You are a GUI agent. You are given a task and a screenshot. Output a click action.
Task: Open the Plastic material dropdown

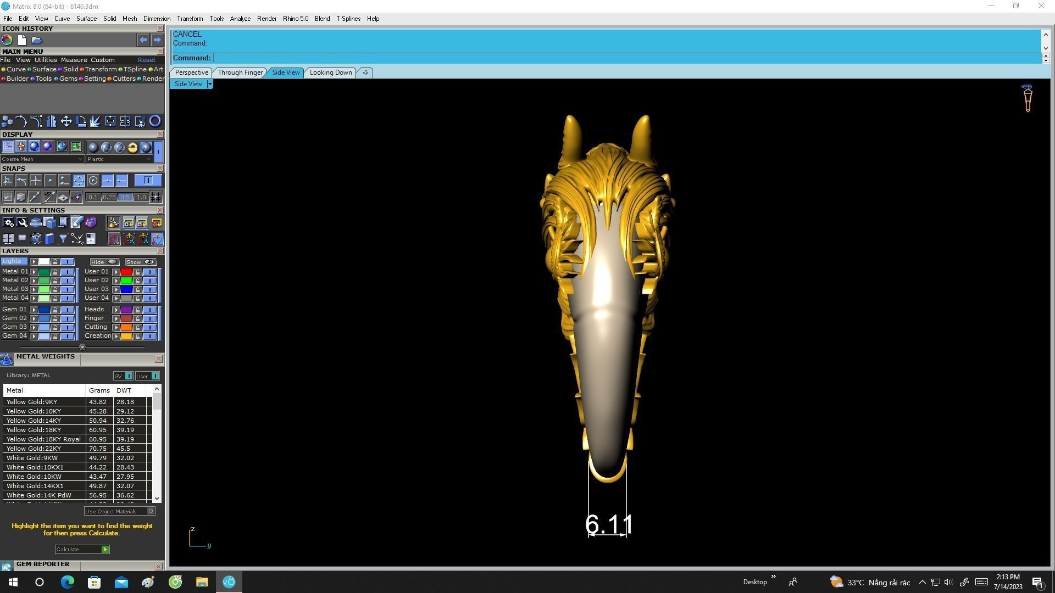tap(119, 159)
